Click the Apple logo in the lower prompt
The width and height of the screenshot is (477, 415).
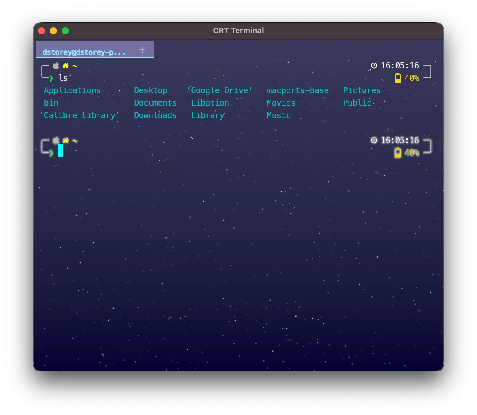click(x=56, y=140)
